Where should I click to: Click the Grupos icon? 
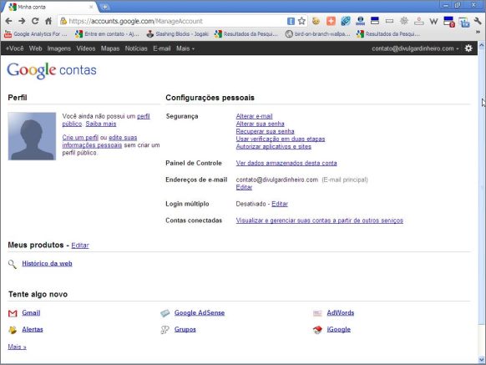click(x=165, y=330)
